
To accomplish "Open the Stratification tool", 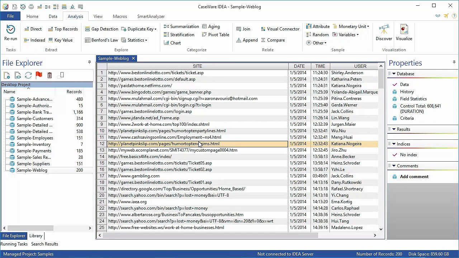I will point(179,35).
